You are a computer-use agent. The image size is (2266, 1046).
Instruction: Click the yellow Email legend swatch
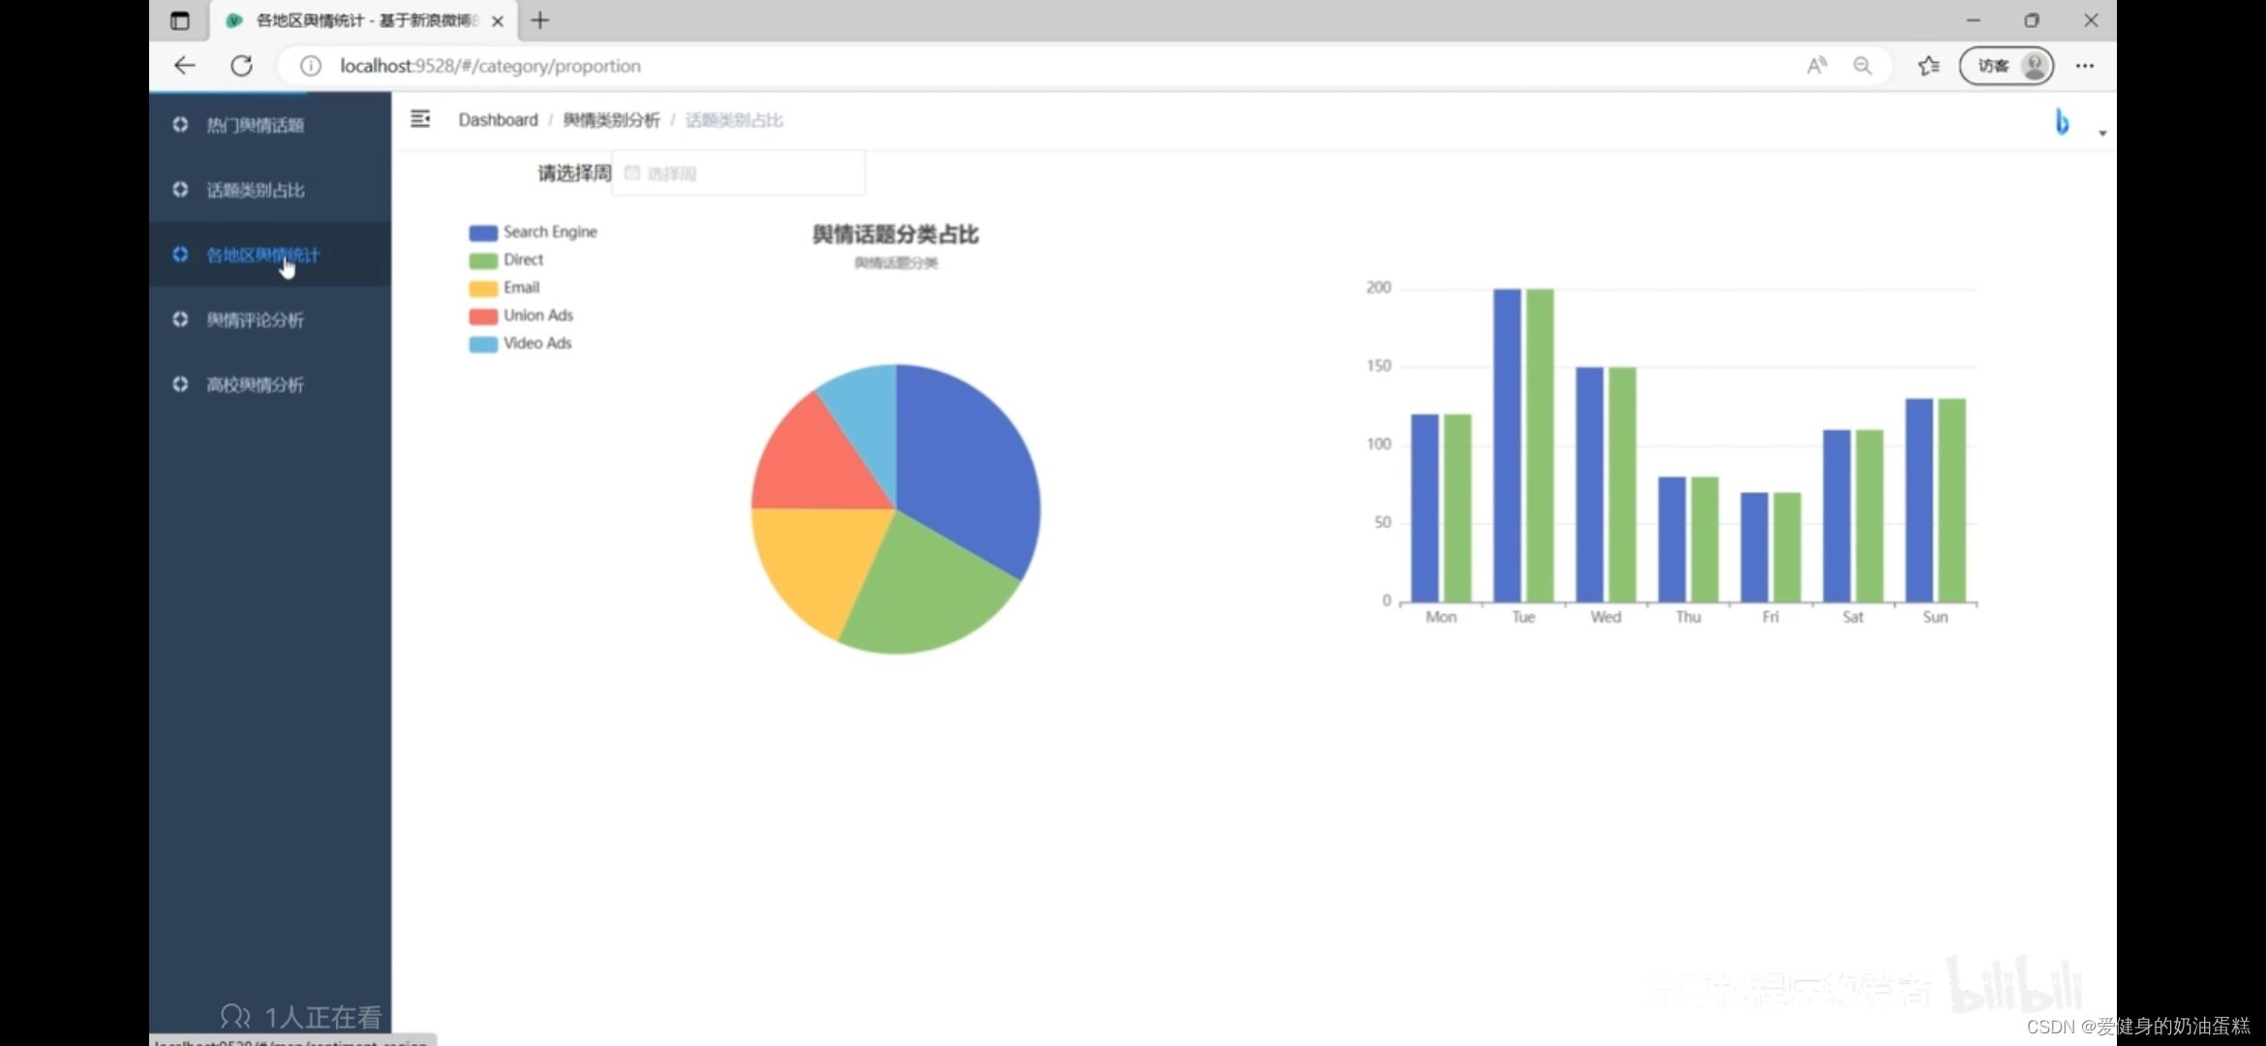tap(482, 289)
